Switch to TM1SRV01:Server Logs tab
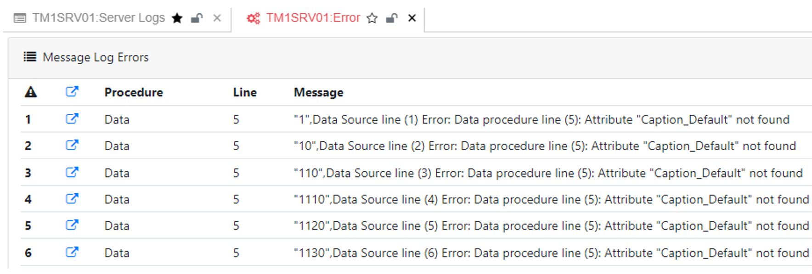The height and width of the screenshot is (274, 812). [98, 17]
